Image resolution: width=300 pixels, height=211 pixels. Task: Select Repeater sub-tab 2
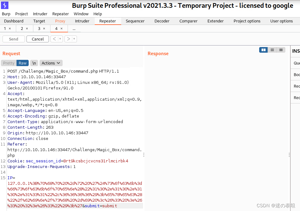(22, 29)
